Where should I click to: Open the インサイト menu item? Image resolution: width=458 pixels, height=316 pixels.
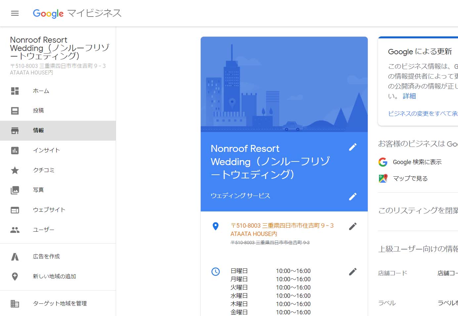pyautogui.click(x=58, y=151)
